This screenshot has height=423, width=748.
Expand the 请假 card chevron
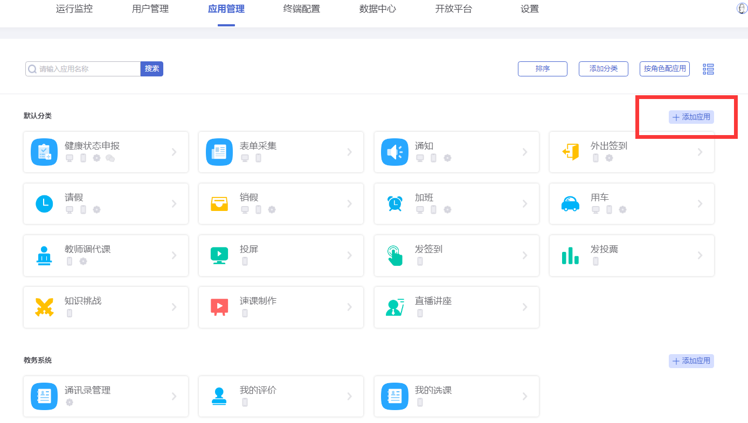click(174, 204)
